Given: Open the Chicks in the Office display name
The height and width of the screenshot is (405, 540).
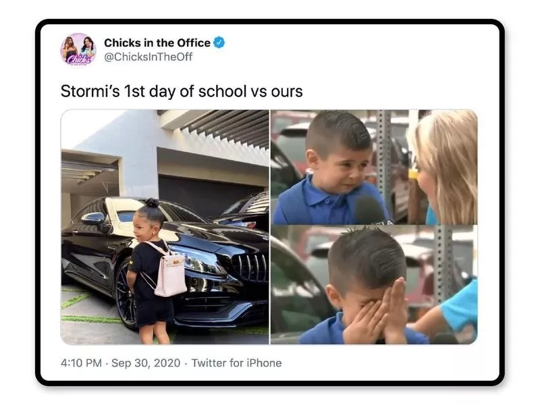Looking at the screenshot, I should [157, 43].
